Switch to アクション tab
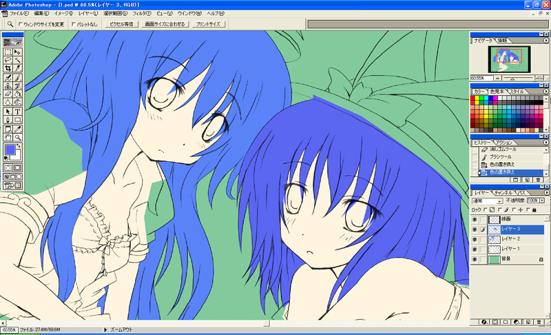The width and height of the screenshot is (551, 335). [504, 143]
